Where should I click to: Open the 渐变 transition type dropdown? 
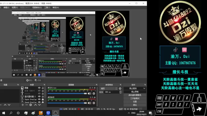click(109, 88)
